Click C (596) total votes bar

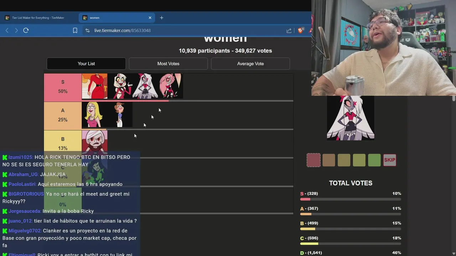(x=351, y=244)
